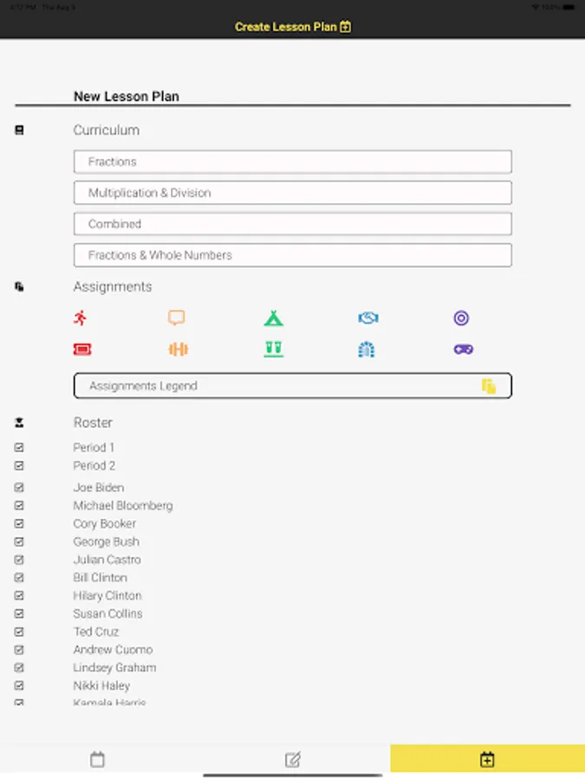The width and height of the screenshot is (585, 781).
Task: Toggle the Ted Cruz roster checkbox
Action: pyautogui.click(x=19, y=632)
